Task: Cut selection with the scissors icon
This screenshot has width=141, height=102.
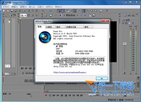Action: (x=29, y=11)
